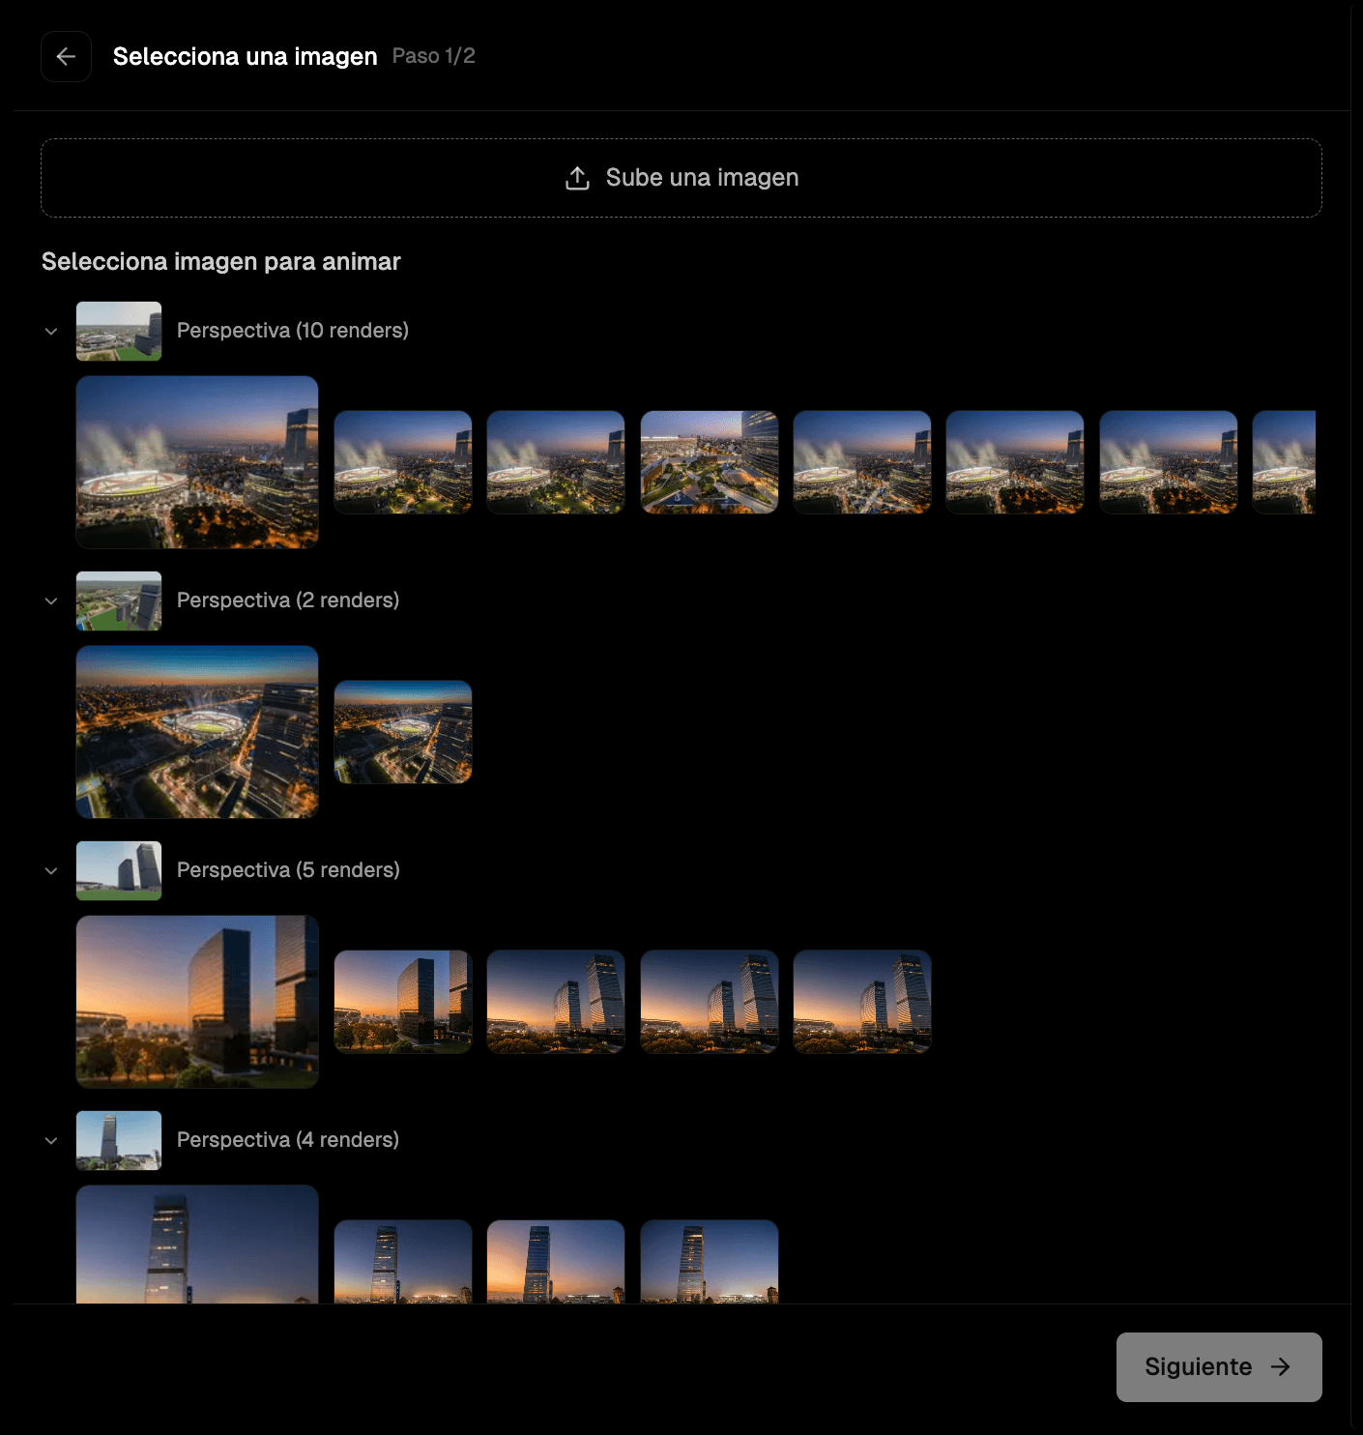Click the Perspectiva (5 renders) header thumbnail
Screen dimensions: 1363x1435
(119, 870)
